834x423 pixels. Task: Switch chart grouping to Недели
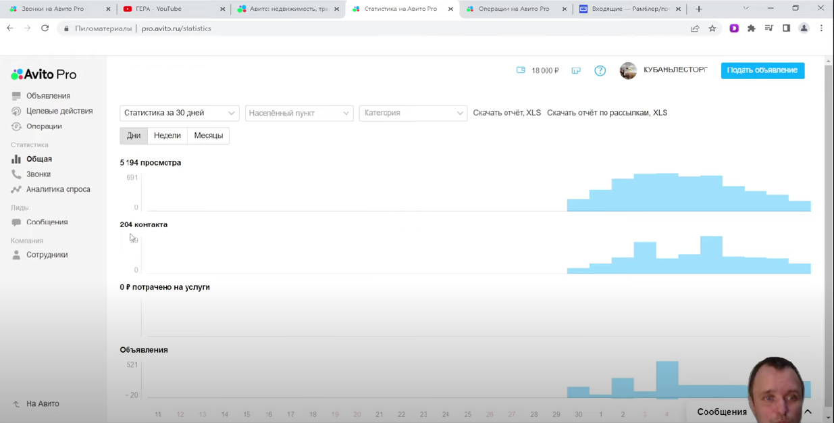(167, 136)
